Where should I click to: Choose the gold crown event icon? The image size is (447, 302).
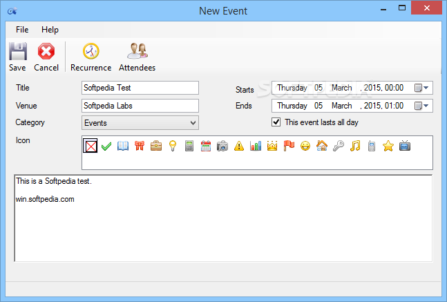pos(272,146)
